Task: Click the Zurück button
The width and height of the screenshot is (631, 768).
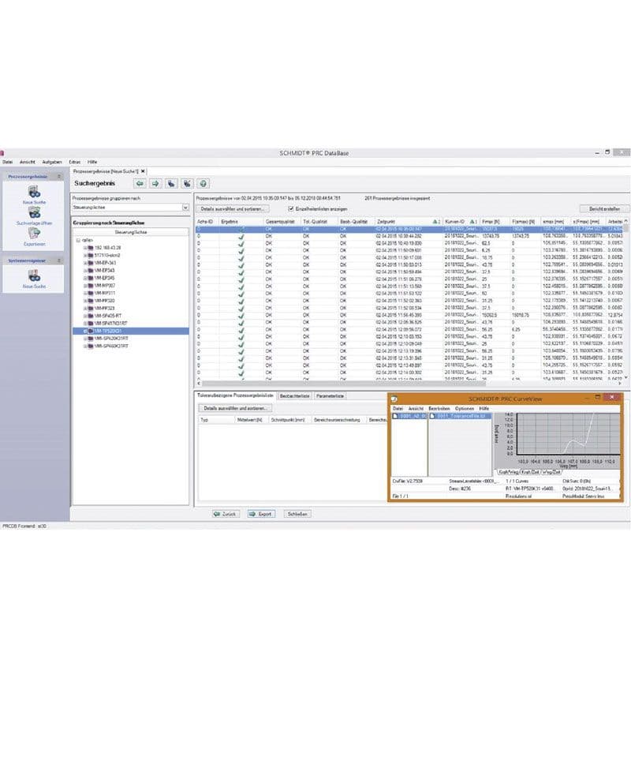Action: (225, 514)
